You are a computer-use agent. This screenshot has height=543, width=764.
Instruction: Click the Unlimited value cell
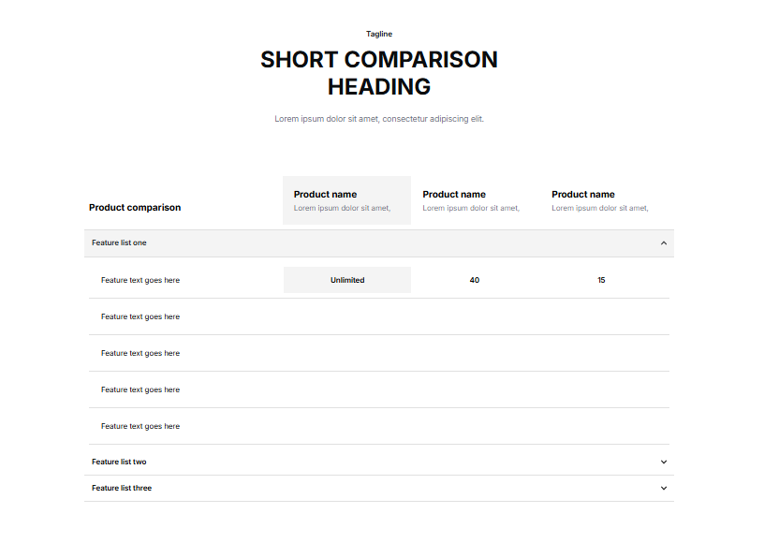[347, 280]
